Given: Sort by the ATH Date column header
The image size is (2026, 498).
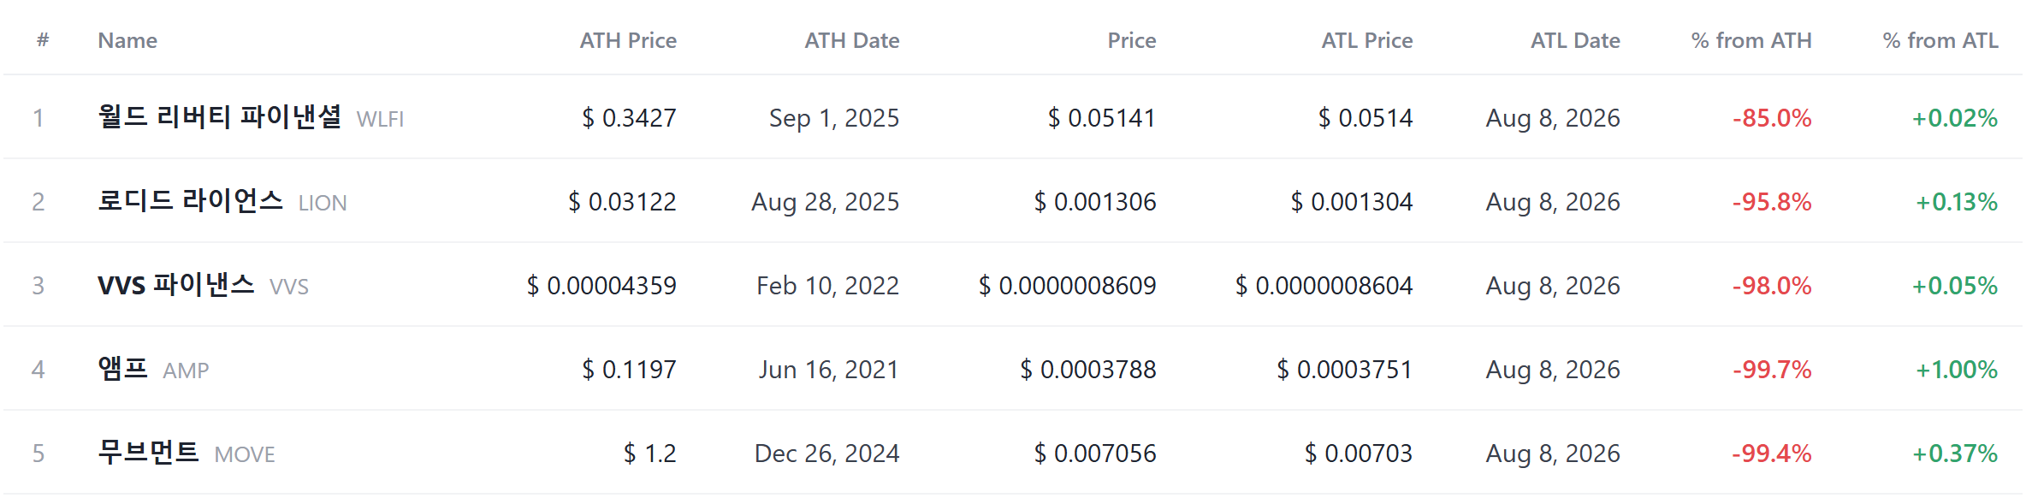Looking at the screenshot, I should pos(851,40).
